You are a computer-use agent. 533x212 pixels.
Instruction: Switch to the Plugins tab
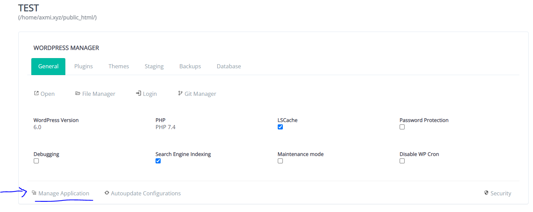(x=83, y=66)
